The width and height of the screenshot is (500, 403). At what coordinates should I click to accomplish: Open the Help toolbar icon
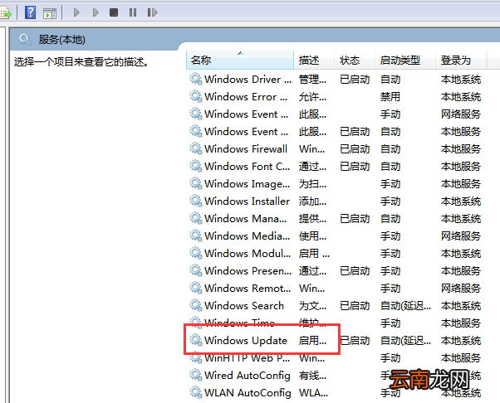(x=30, y=12)
